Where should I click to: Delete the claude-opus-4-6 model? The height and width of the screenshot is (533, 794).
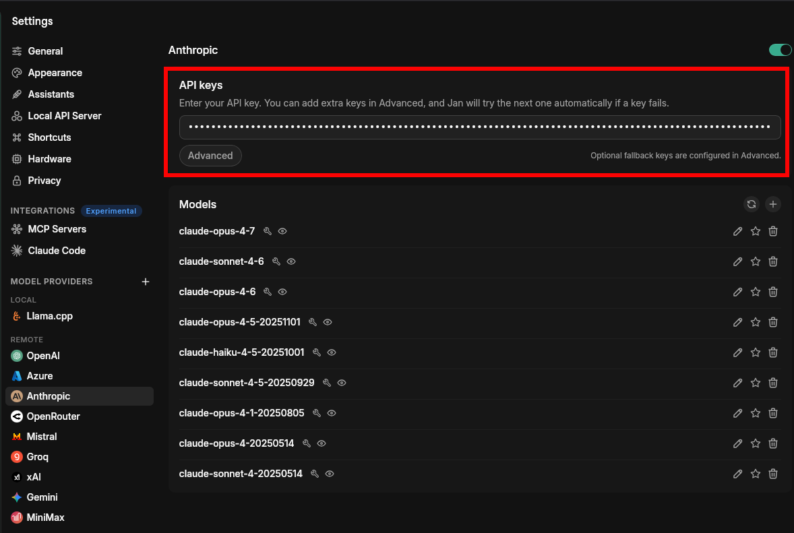tap(773, 292)
